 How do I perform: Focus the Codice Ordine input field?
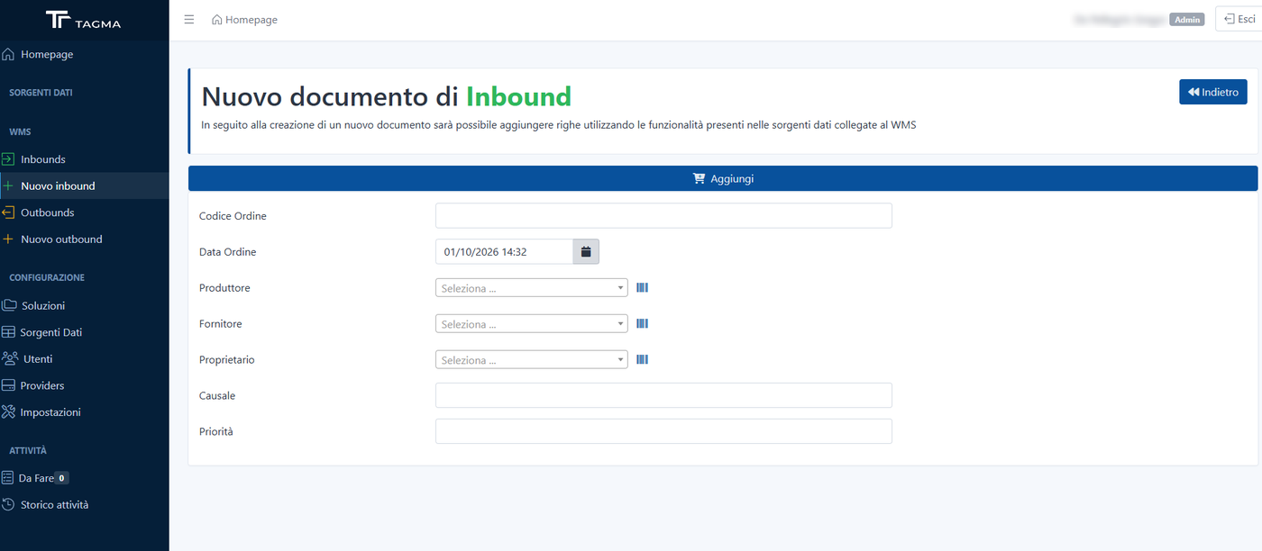(x=663, y=215)
